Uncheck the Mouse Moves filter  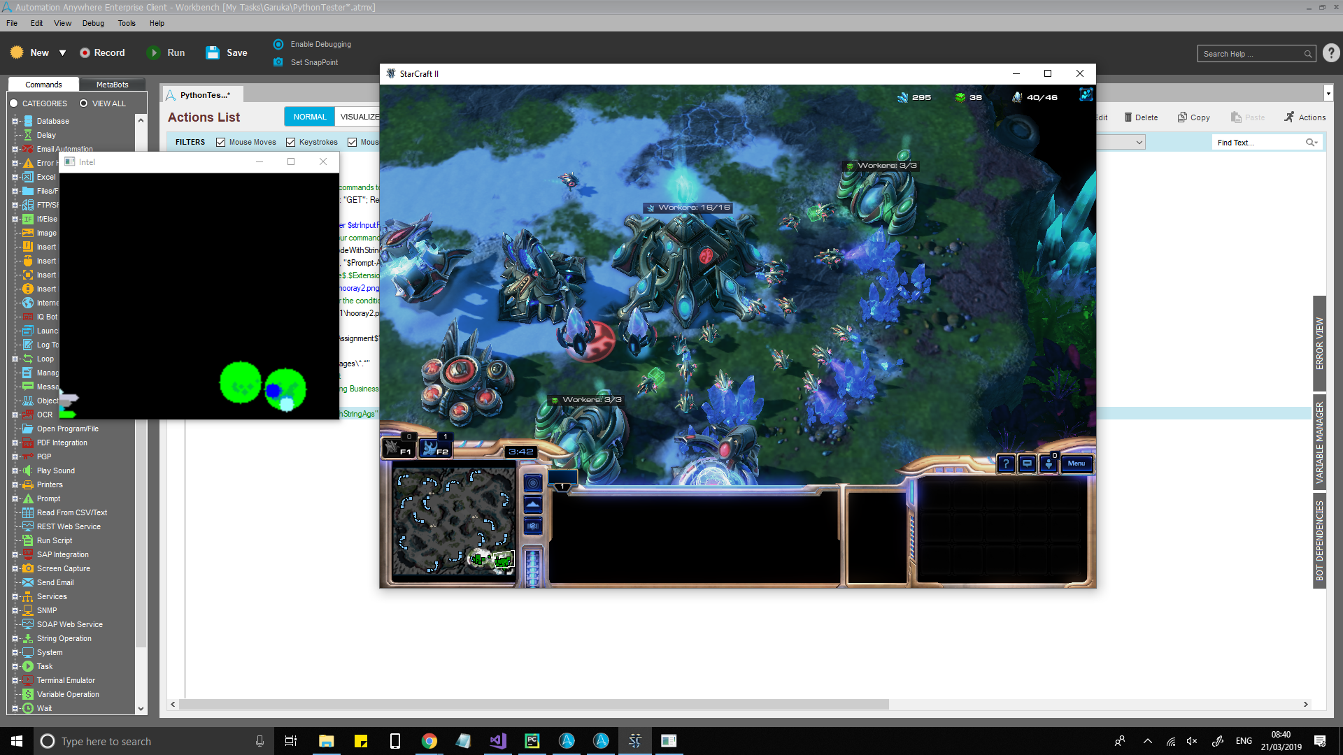click(221, 142)
